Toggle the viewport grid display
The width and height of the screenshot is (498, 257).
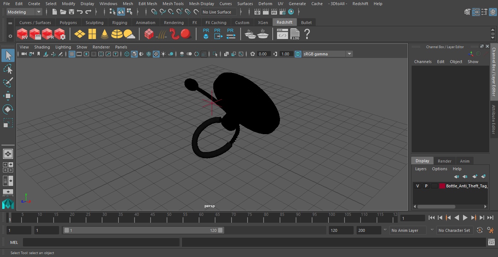pyautogui.click(x=72, y=54)
